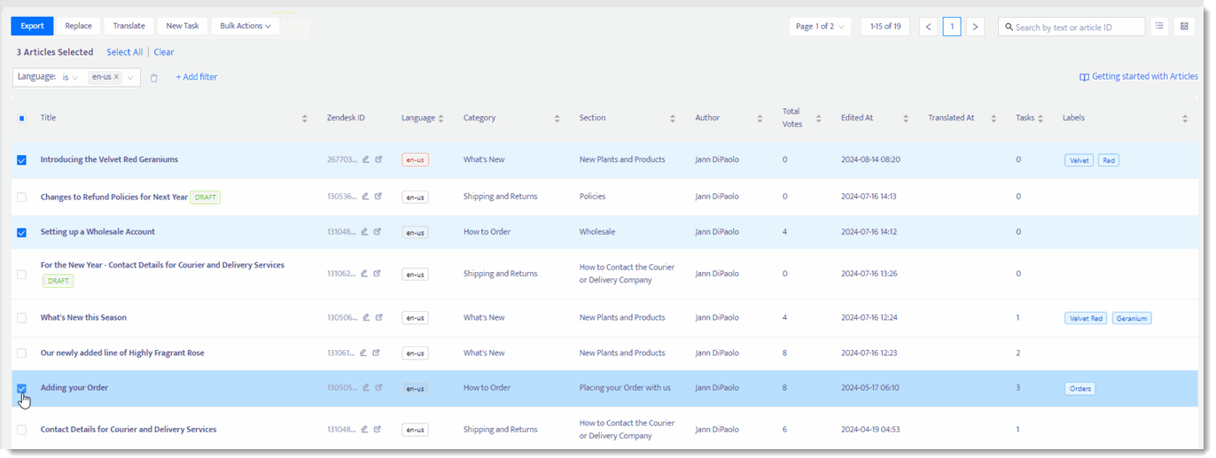Go to the next page arrow

[975, 27]
